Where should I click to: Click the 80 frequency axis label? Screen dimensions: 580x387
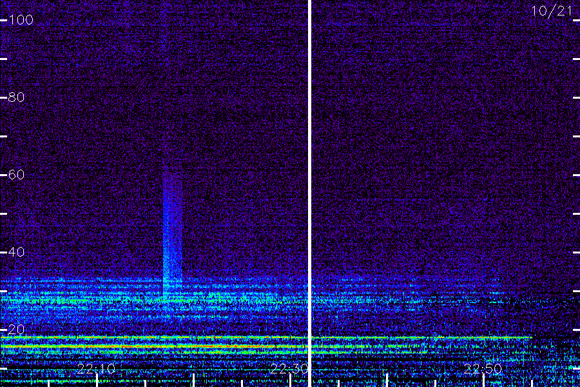(x=16, y=97)
